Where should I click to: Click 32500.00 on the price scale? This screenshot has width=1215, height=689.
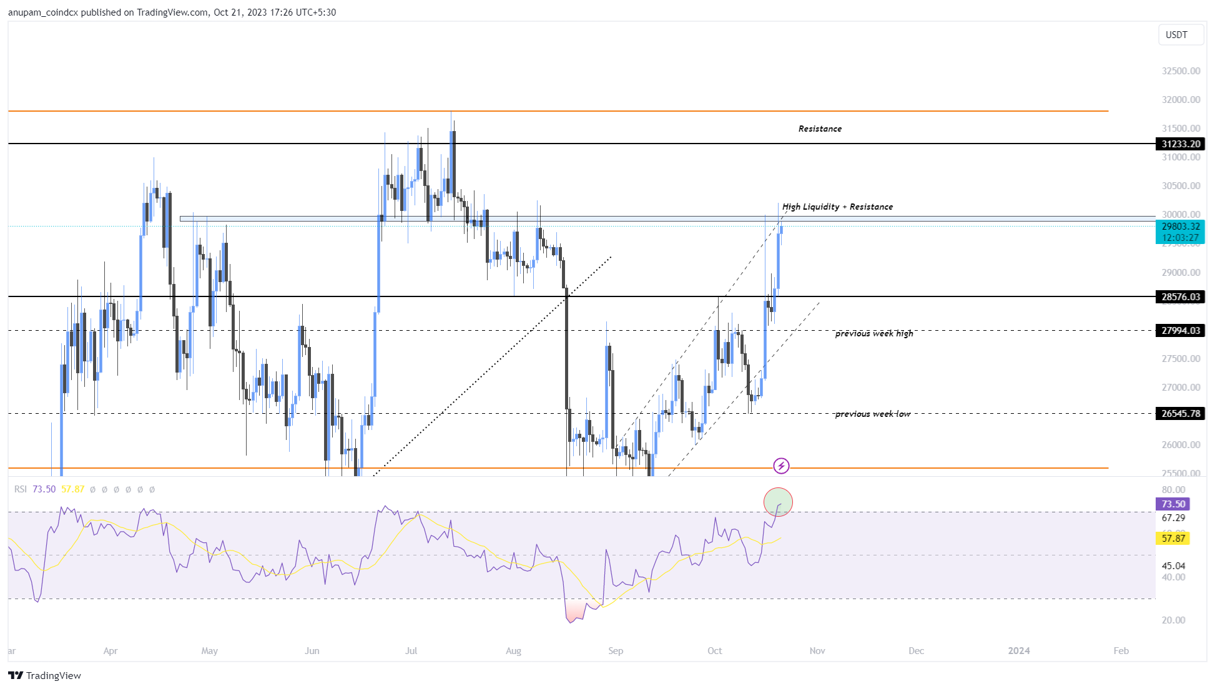click(1181, 71)
